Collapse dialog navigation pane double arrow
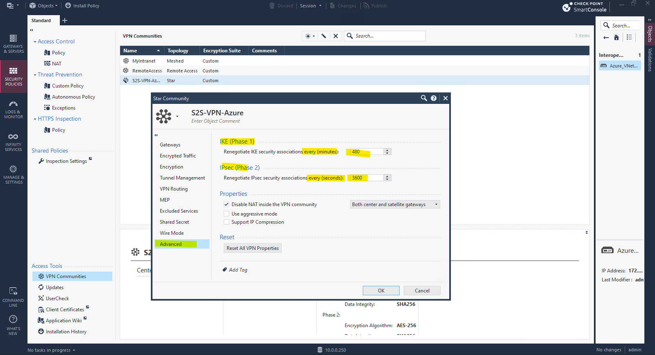This screenshot has height=355, width=655. coord(156,135)
